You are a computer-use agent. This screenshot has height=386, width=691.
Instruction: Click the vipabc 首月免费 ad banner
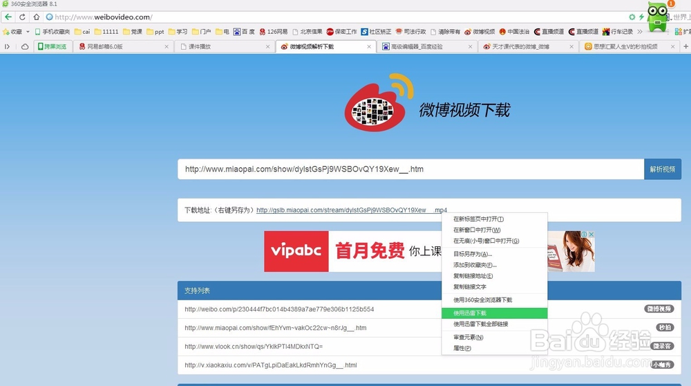pyautogui.click(x=352, y=251)
